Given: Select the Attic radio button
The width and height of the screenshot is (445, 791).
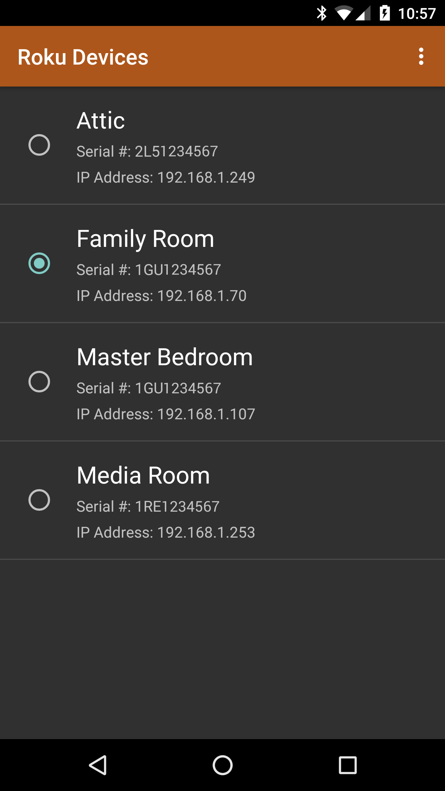Looking at the screenshot, I should click(39, 145).
